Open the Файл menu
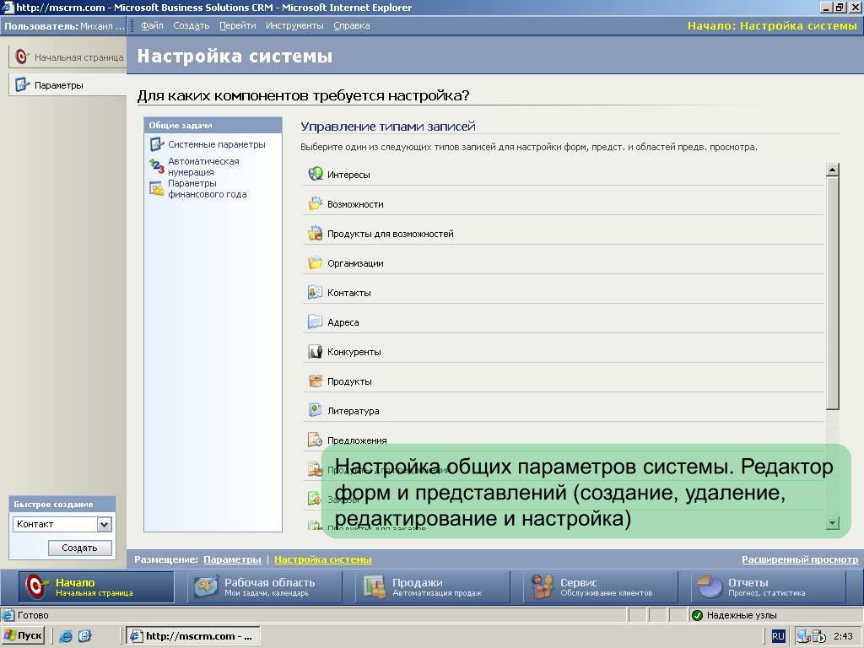Screen dimensions: 864x648 tap(152, 26)
